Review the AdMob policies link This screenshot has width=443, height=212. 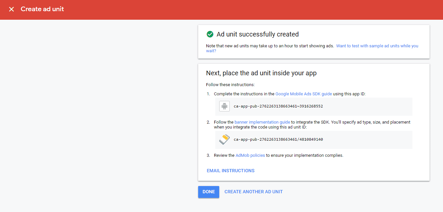[250, 155]
